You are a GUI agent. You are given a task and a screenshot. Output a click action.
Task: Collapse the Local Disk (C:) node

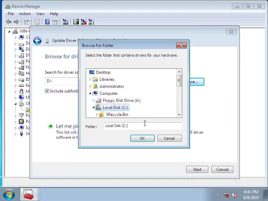[x=93, y=108]
